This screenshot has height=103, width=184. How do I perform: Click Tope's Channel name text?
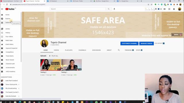[x=58, y=43]
